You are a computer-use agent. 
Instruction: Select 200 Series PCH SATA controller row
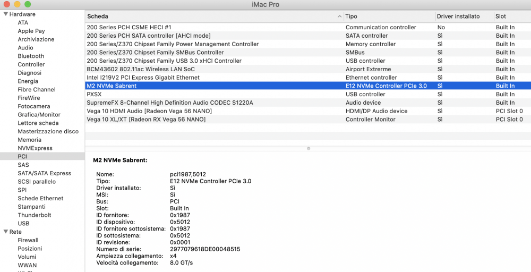click(308, 36)
